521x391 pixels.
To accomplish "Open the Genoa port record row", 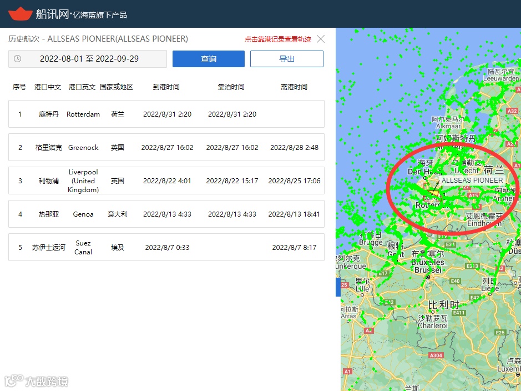I will point(166,214).
